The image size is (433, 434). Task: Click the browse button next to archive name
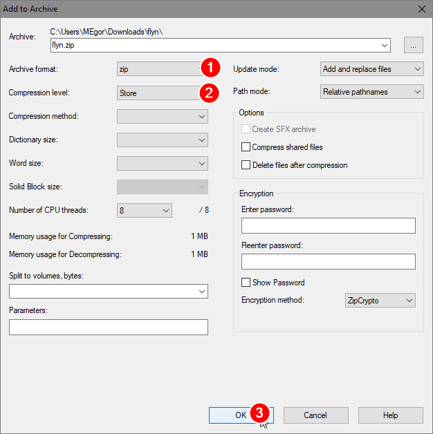(414, 46)
